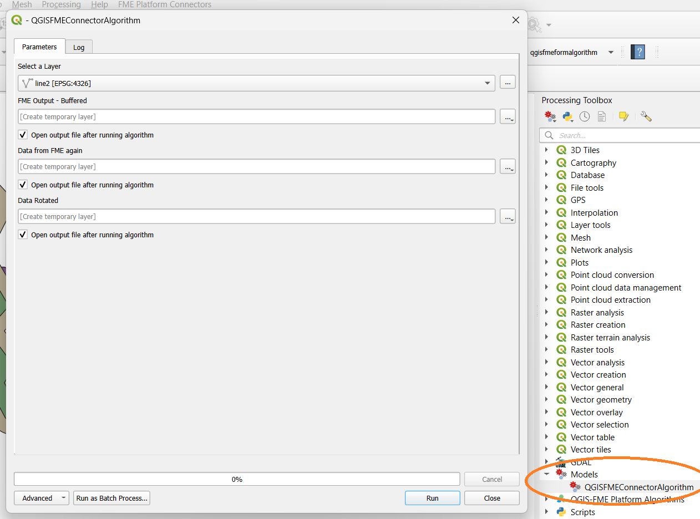This screenshot has width=700, height=519.
Task: Click the browse button beside Select a Layer
Action: pos(508,83)
